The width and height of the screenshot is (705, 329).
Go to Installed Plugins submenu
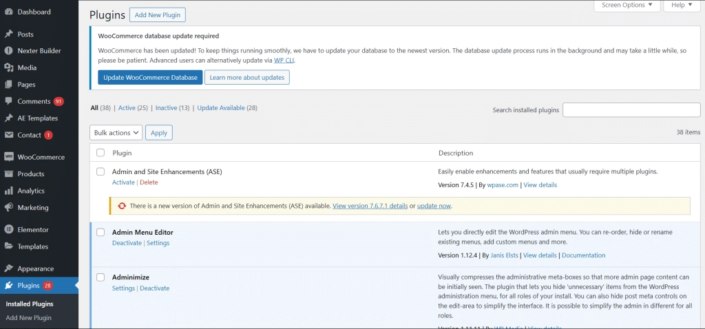click(x=30, y=304)
